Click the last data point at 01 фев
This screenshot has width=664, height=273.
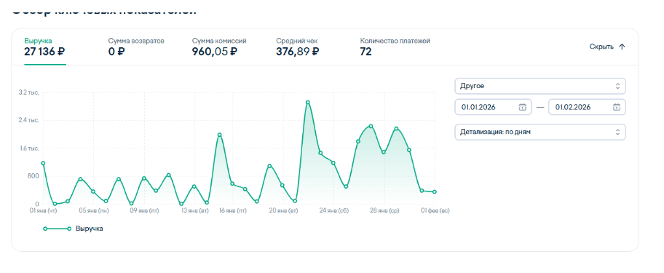coord(435,191)
